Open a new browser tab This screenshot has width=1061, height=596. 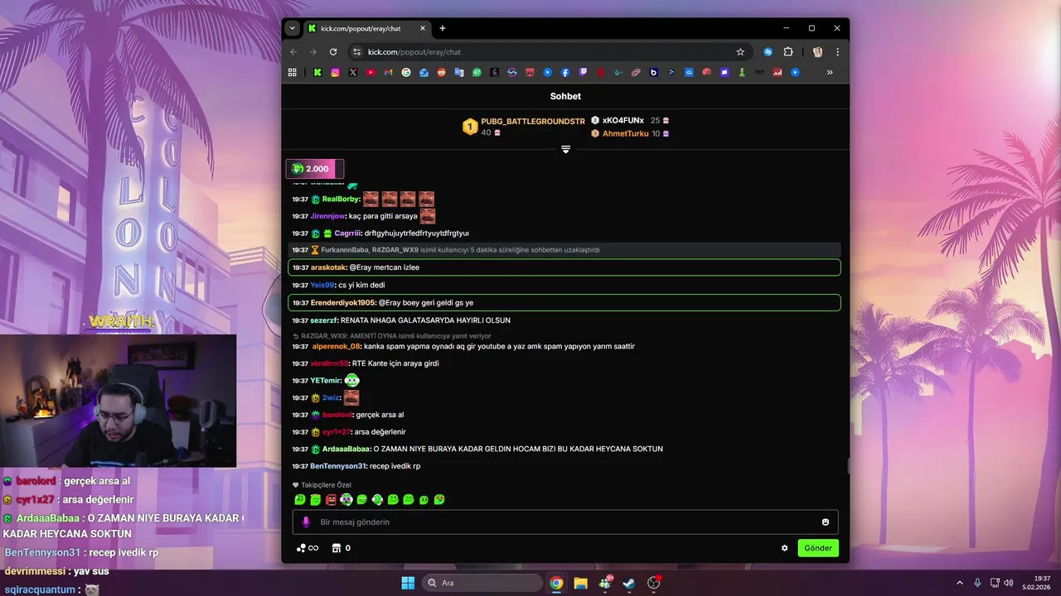[x=443, y=28]
